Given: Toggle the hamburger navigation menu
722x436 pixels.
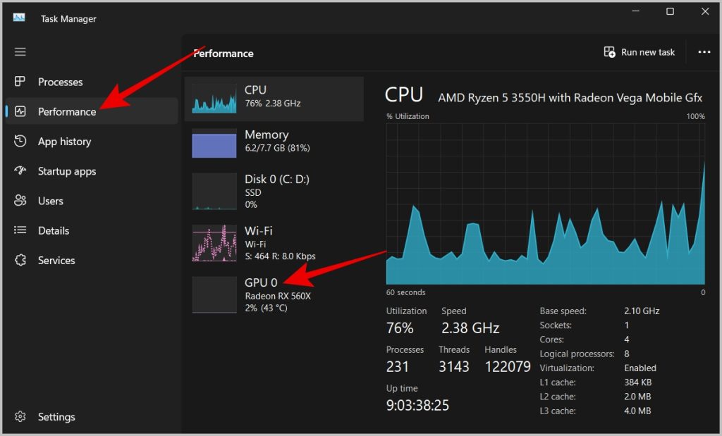Looking at the screenshot, I should 20,52.
